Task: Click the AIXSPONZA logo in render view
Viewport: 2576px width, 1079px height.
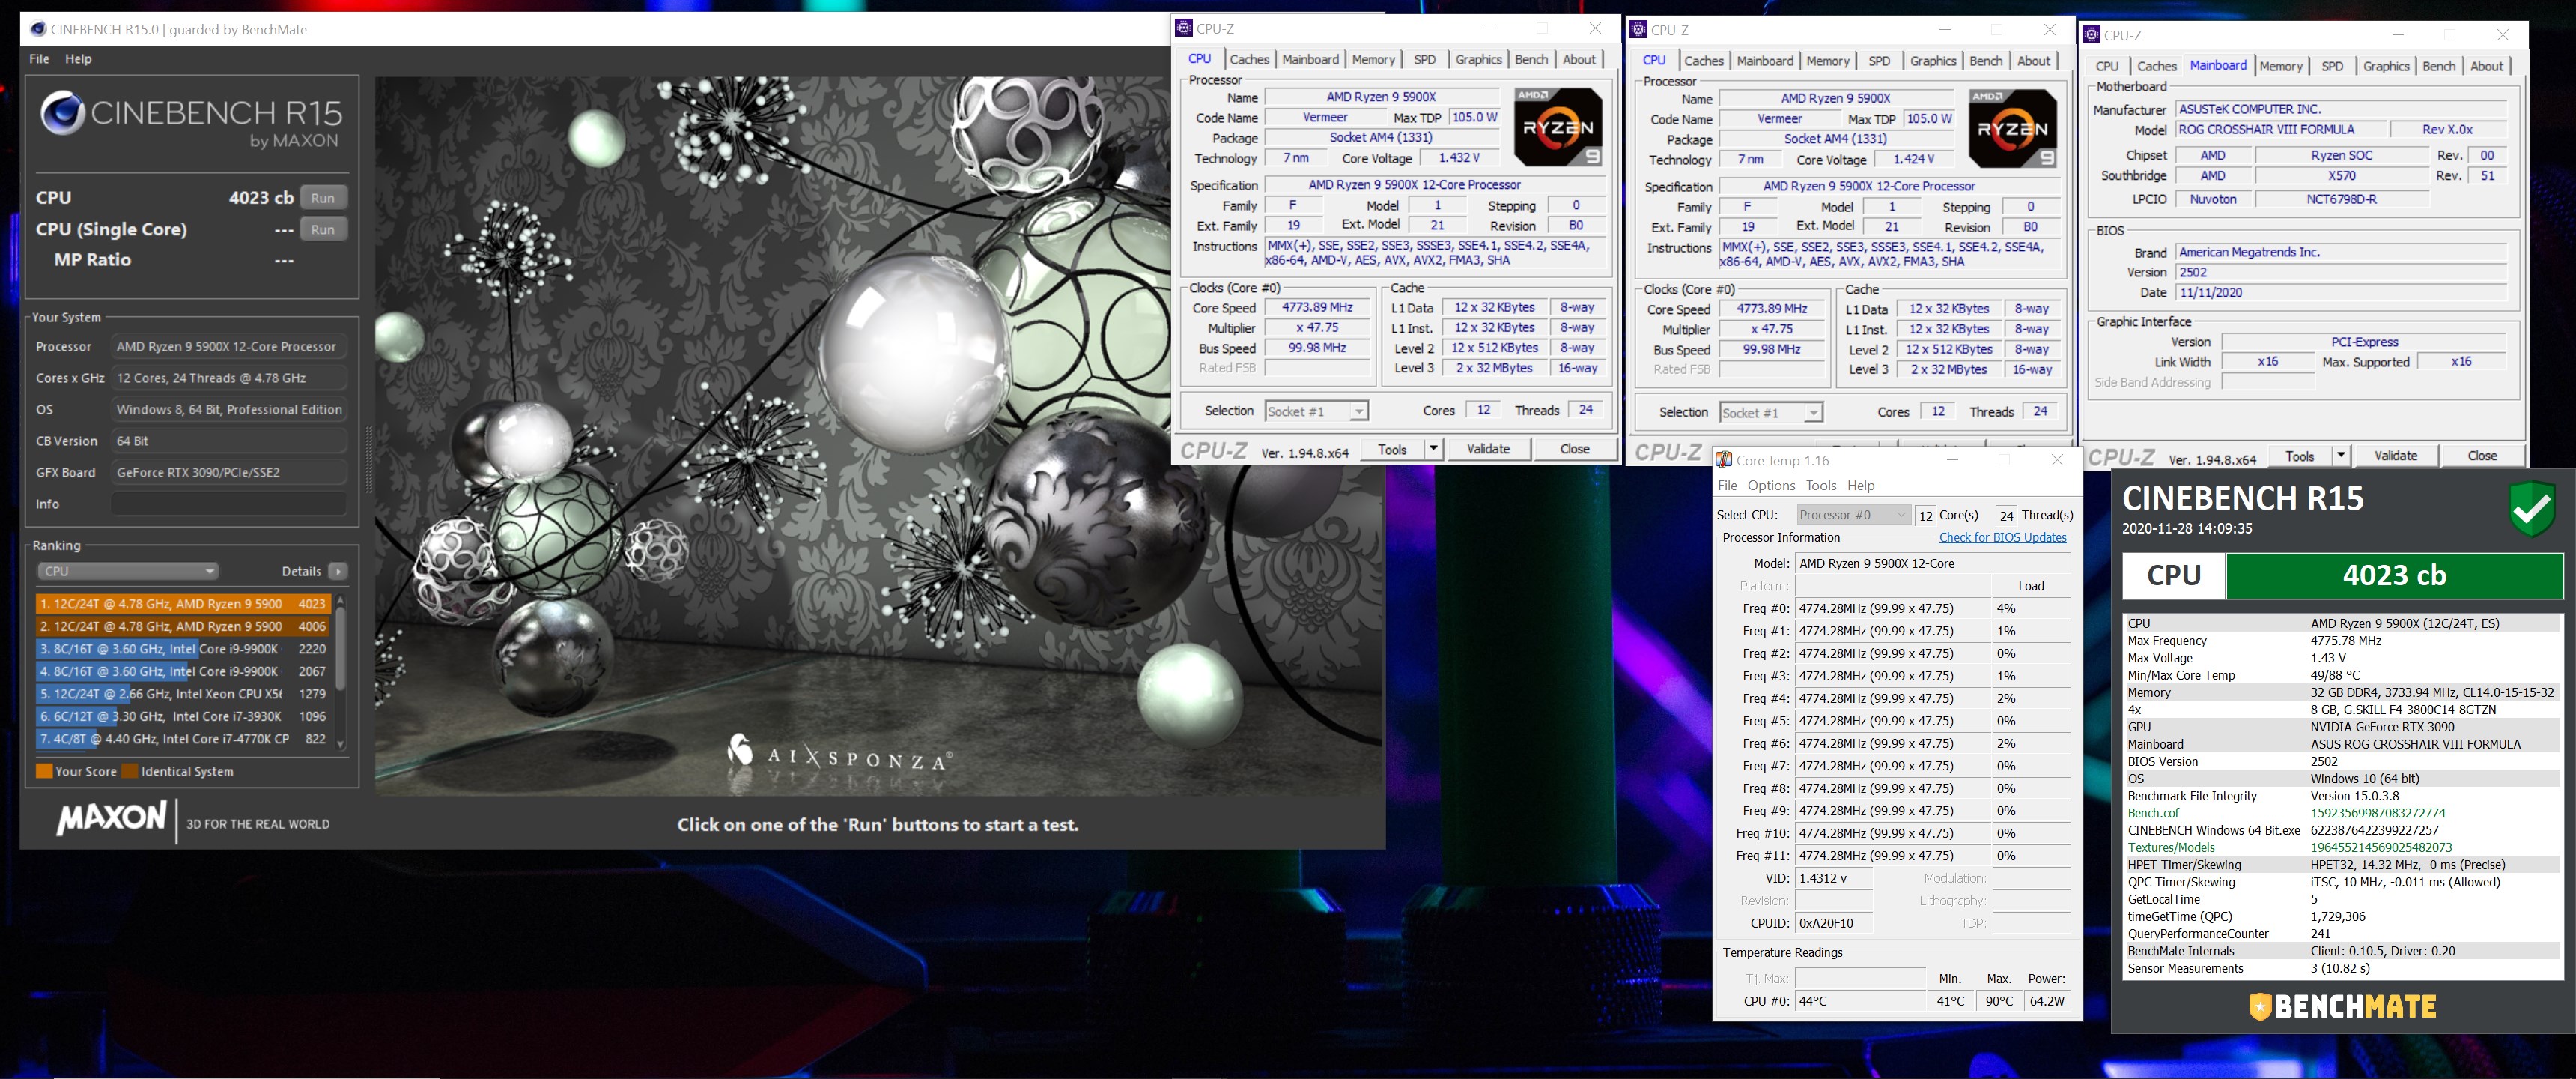Action: (x=838, y=756)
